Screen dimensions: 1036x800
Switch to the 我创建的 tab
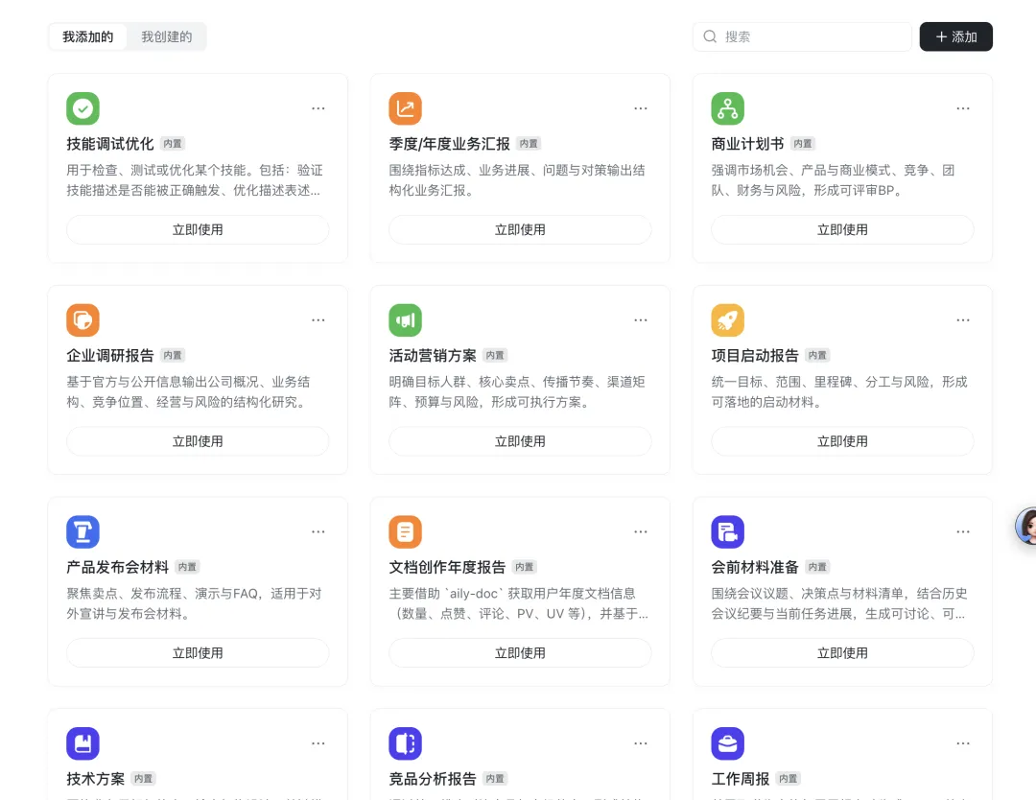point(167,37)
